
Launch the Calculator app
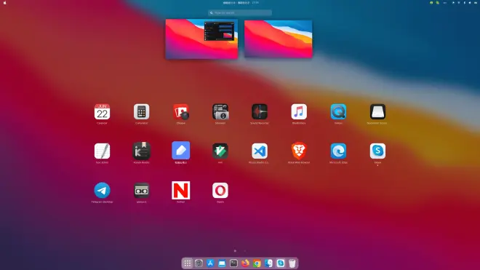point(141,112)
